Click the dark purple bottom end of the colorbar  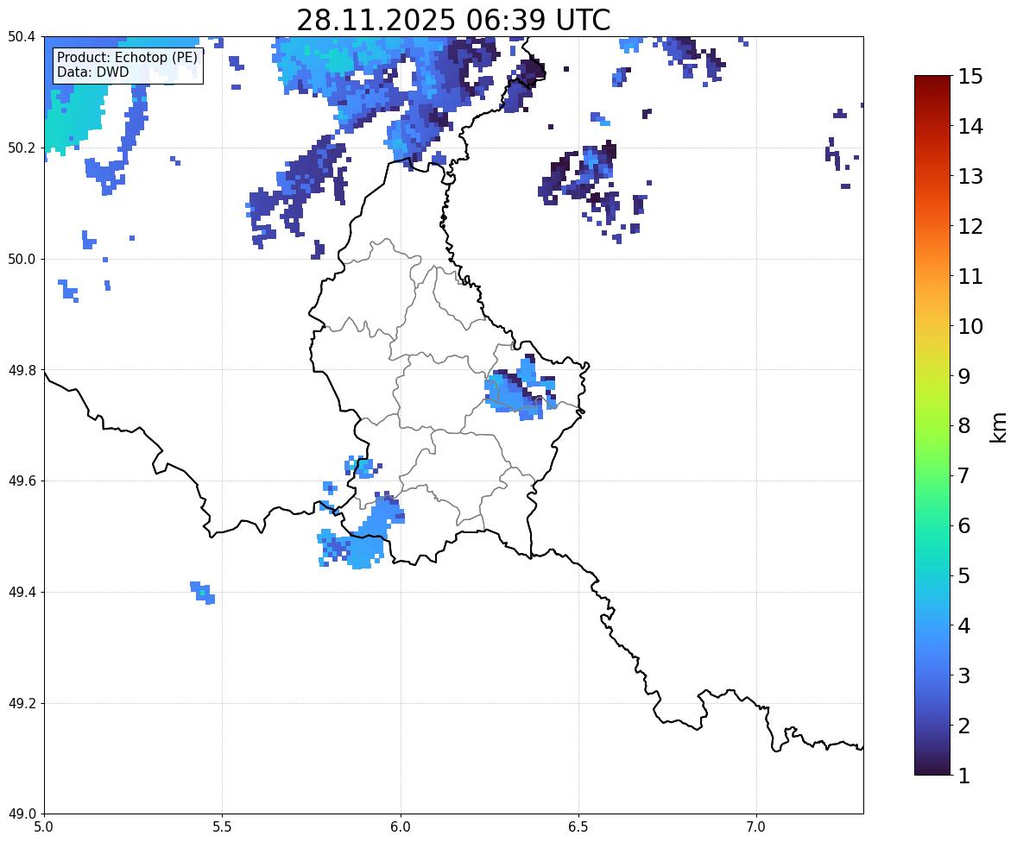click(x=932, y=770)
